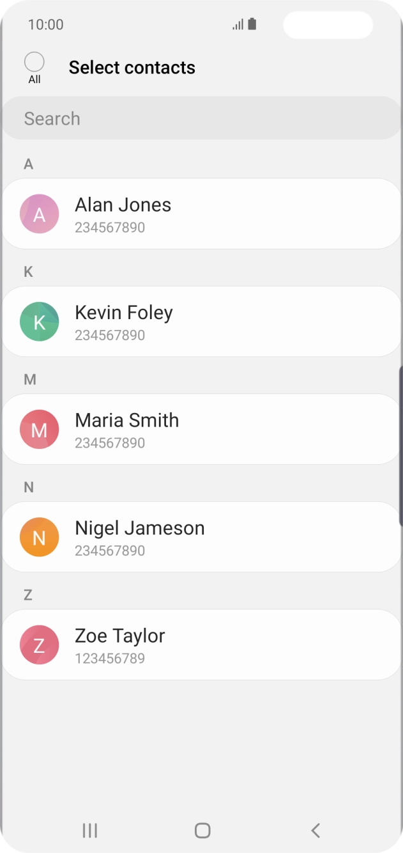Tap the battery status icon
The height and width of the screenshot is (853, 403).
tap(252, 24)
